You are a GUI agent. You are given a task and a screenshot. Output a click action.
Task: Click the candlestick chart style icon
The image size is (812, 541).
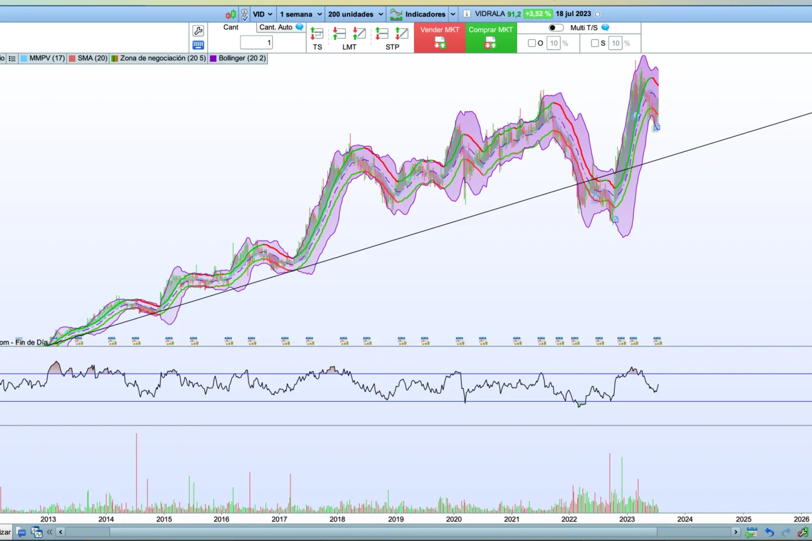(x=230, y=14)
